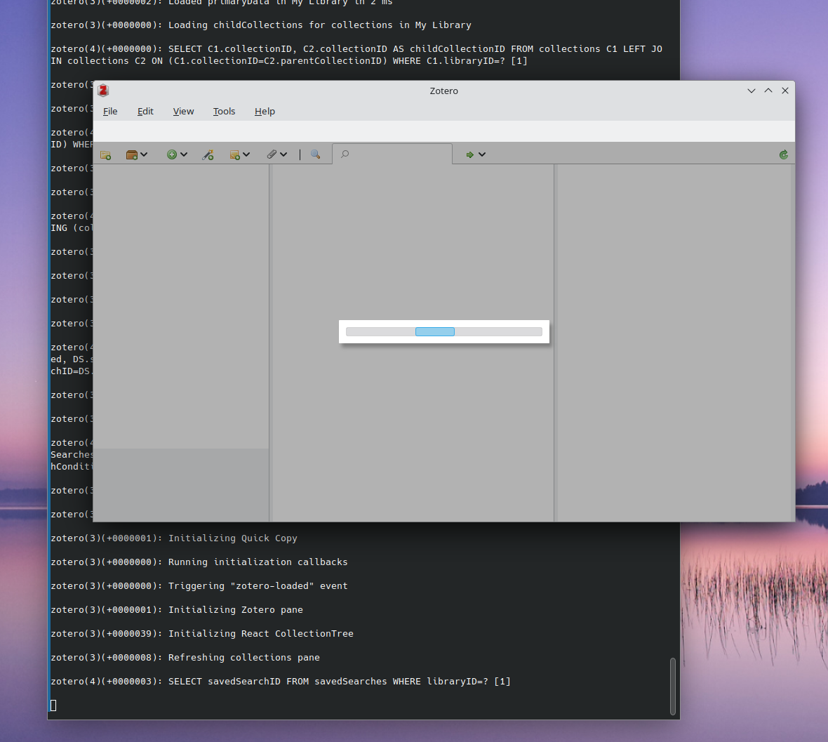Click the Zotero app icon in title bar

click(104, 91)
